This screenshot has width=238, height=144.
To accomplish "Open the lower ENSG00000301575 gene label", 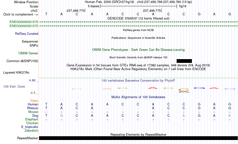I will (x=24, y=26).
